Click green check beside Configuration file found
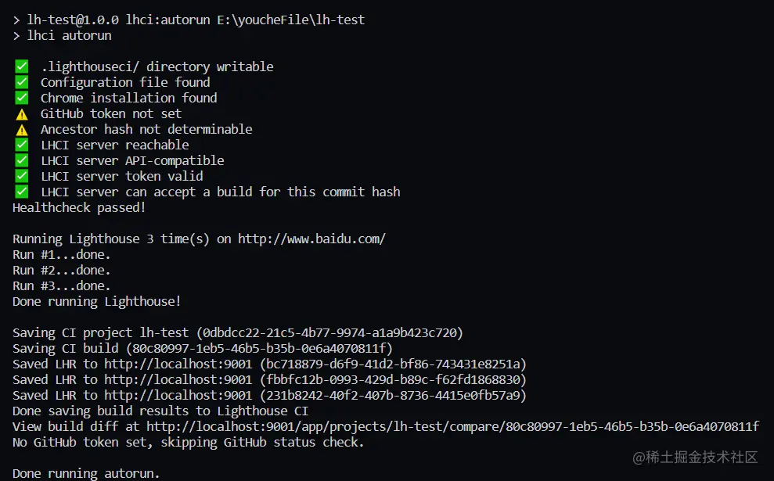The width and height of the screenshot is (774, 481). (22, 82)
